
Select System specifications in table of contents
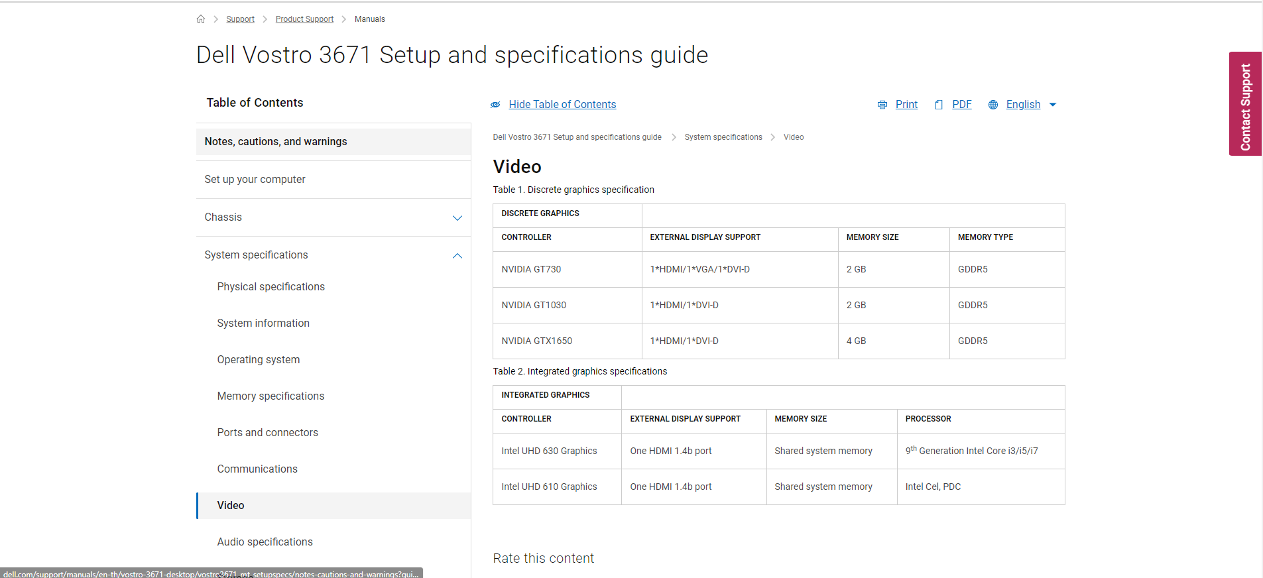point(256,255)
